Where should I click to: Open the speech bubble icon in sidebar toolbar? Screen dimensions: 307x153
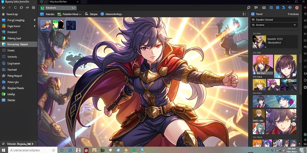point(21,8)
